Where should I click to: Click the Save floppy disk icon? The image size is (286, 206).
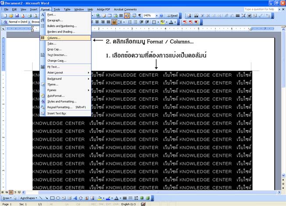click(x=17, y=16)
